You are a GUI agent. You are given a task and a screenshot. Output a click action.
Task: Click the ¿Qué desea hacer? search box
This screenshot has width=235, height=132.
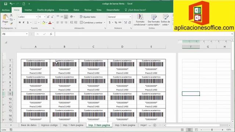point(135,10)
